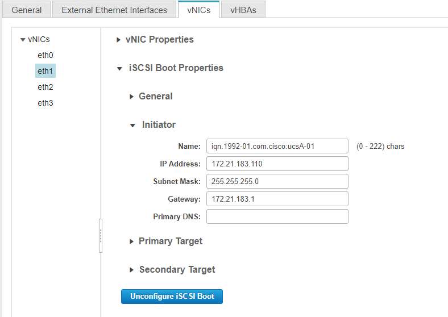Expand the vNIC Properties section
This screenshot has height=317, width=448.
click(x=119, y=40)
